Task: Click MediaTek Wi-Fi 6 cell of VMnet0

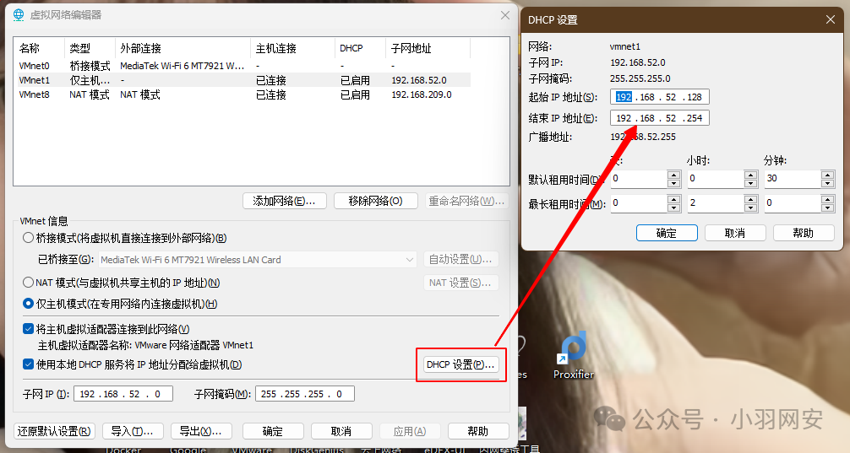Action: 183,66
